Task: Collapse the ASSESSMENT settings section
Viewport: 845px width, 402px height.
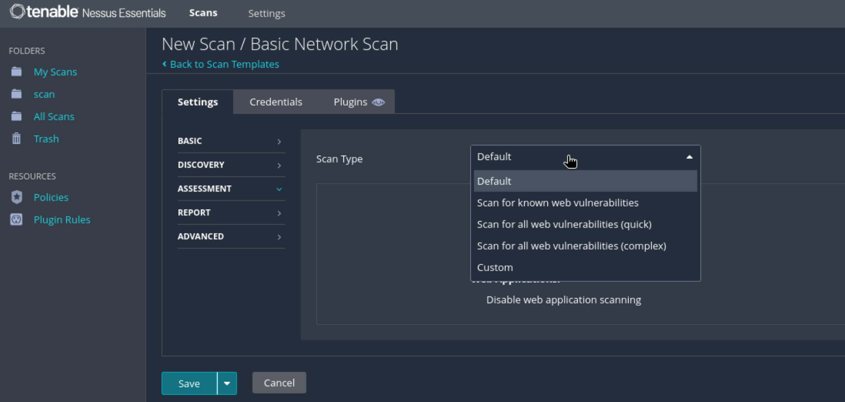Action: click(231, 189)
